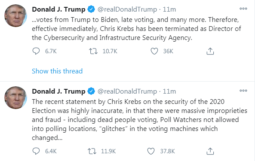Retweet the tweet with 11.9K retweets
Viewport: 255px width, 161px height.
coord(92,151)
